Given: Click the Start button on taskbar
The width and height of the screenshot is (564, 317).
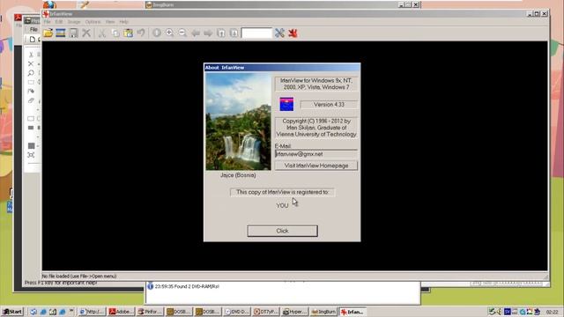Looking at the screenshot, I should 12,312.
